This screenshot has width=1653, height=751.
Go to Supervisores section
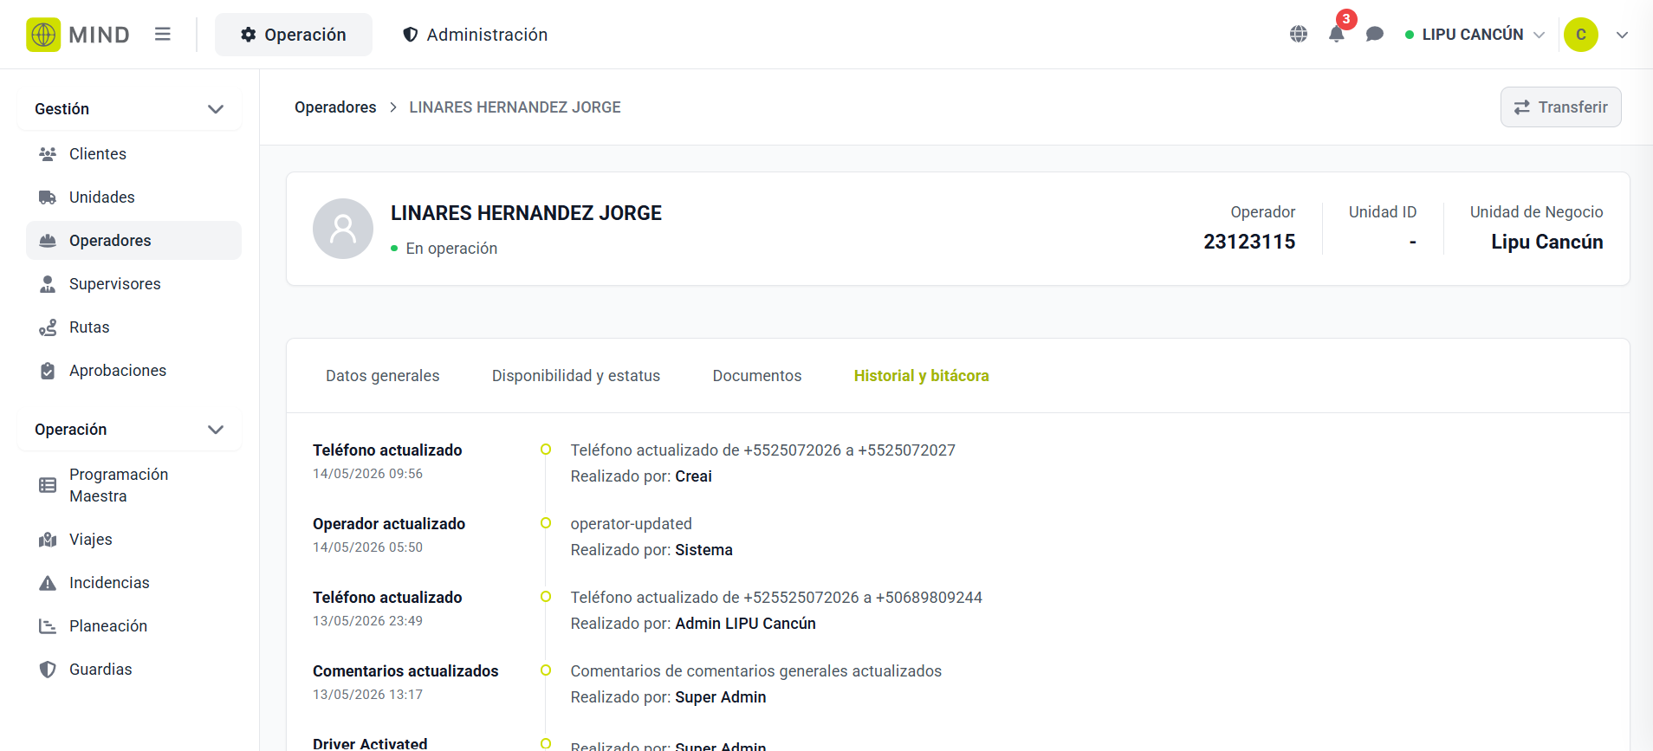click(x=133, y=284)
